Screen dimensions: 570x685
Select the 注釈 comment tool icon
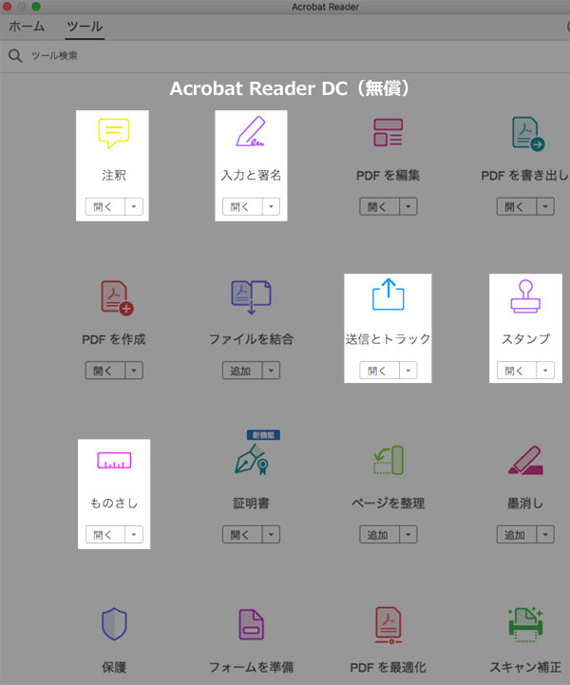[x=114, y=133]
